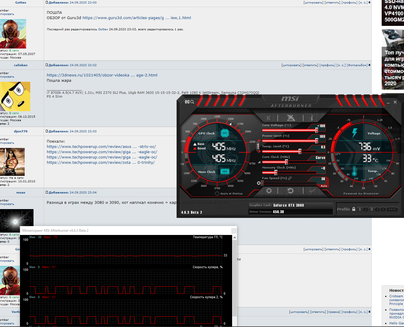Image resolution: width=404 pixels, height=327 pixels.
Task: Open the techpowerup zota trinity review link
Action: (101, 162)
